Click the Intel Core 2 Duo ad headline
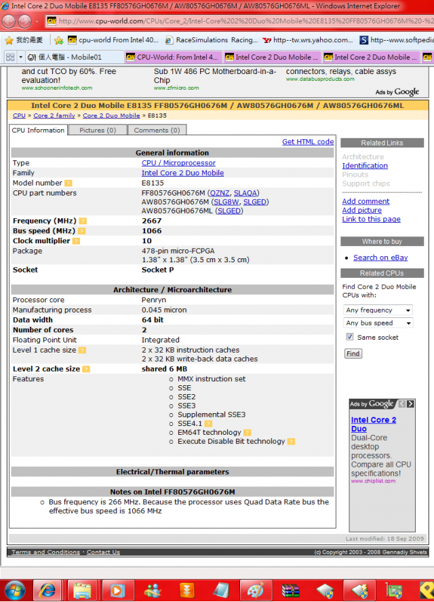 pos(374,424)
